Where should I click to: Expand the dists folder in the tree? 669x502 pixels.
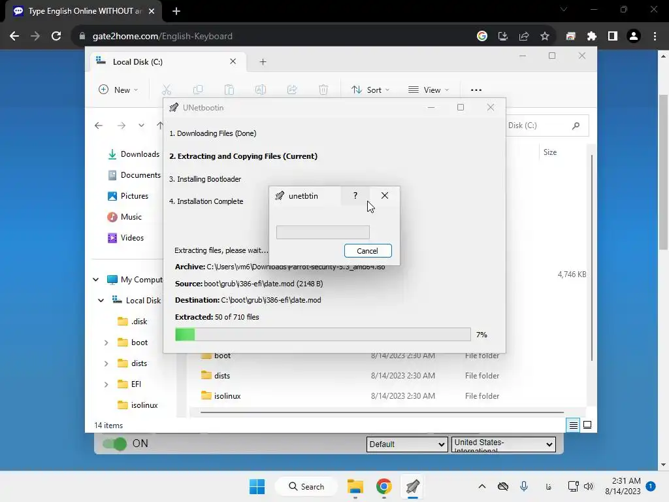pos(106,363)
